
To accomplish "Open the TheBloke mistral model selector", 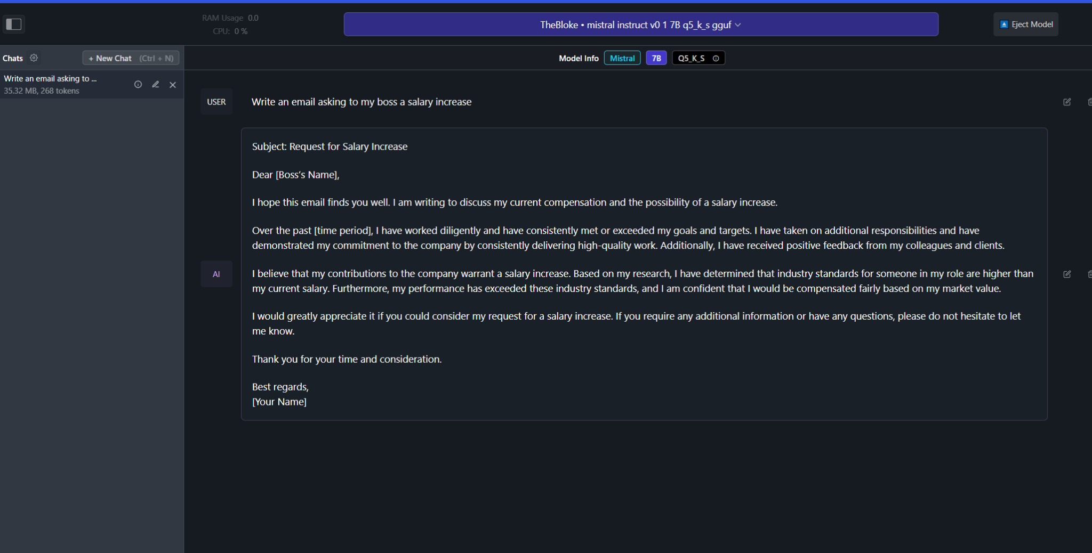I will (641, 25).
